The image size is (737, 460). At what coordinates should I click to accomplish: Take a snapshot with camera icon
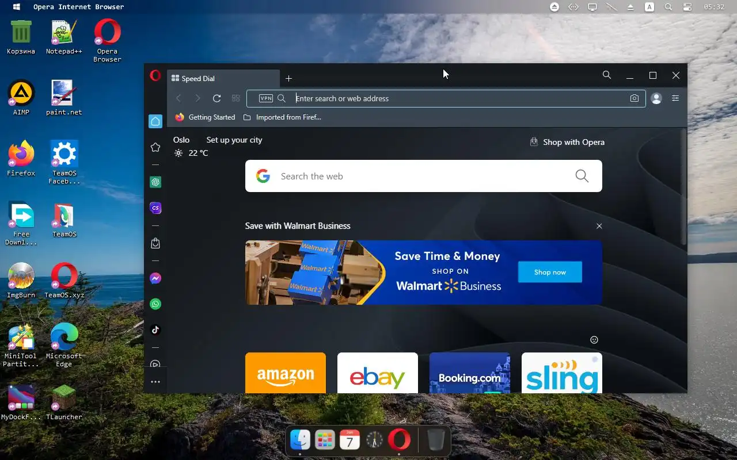(x=634, y=98)
